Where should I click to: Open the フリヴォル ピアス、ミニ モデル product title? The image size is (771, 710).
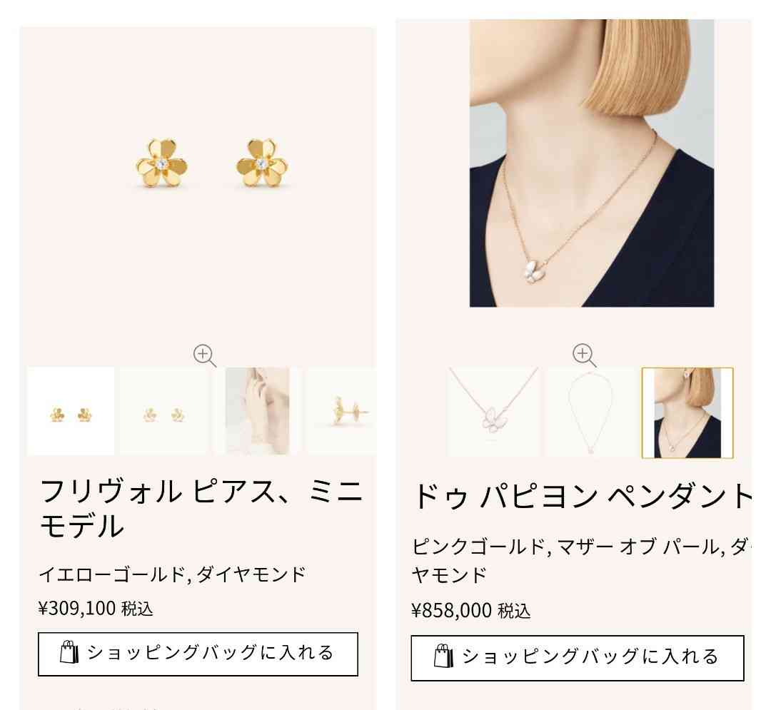(x=201, y=509)
